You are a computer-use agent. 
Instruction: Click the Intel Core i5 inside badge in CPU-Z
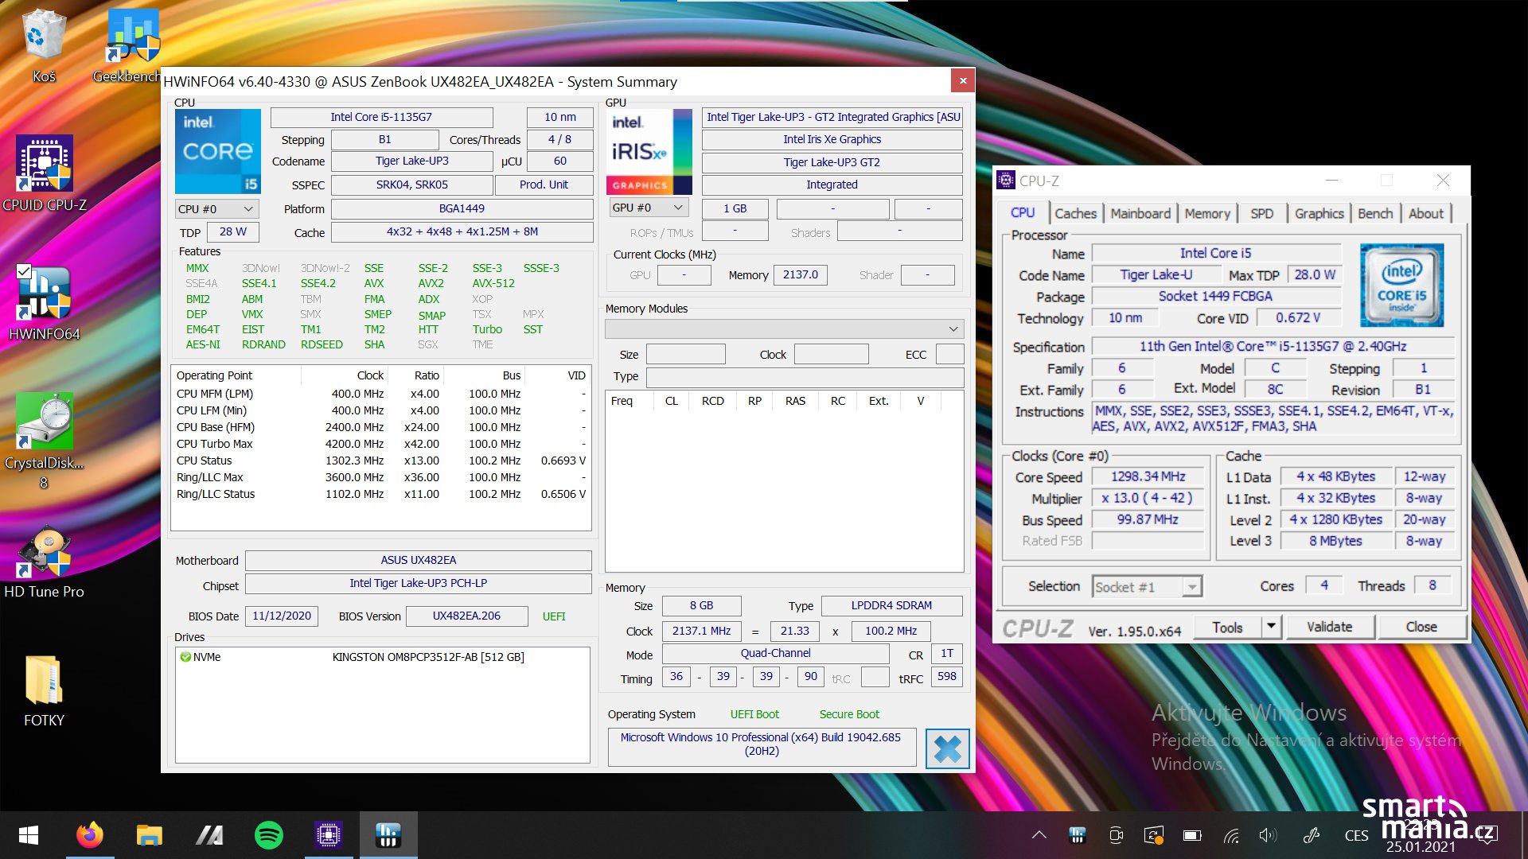click(1401, 285)
